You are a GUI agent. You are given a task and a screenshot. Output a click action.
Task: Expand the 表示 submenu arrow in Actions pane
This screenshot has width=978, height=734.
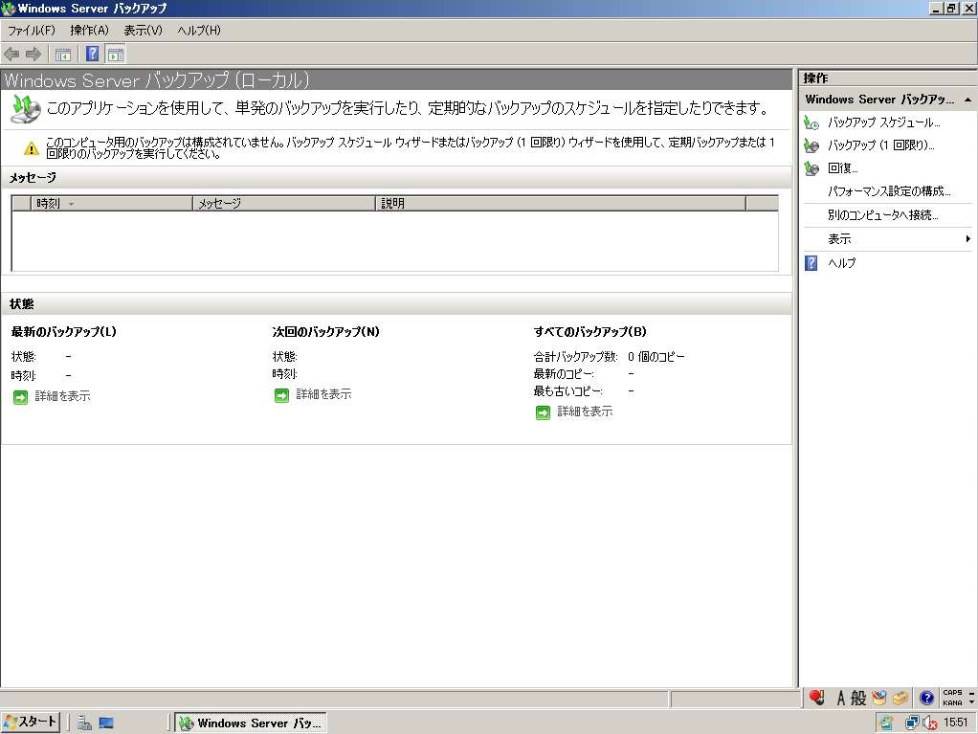click(x=967, y=239)
